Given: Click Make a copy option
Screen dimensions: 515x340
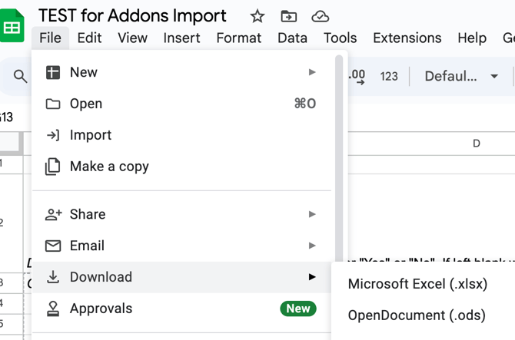Looking at the screenshot, I should 109,167.
